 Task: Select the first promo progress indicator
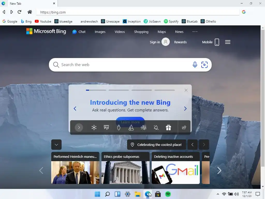point(96,90)
